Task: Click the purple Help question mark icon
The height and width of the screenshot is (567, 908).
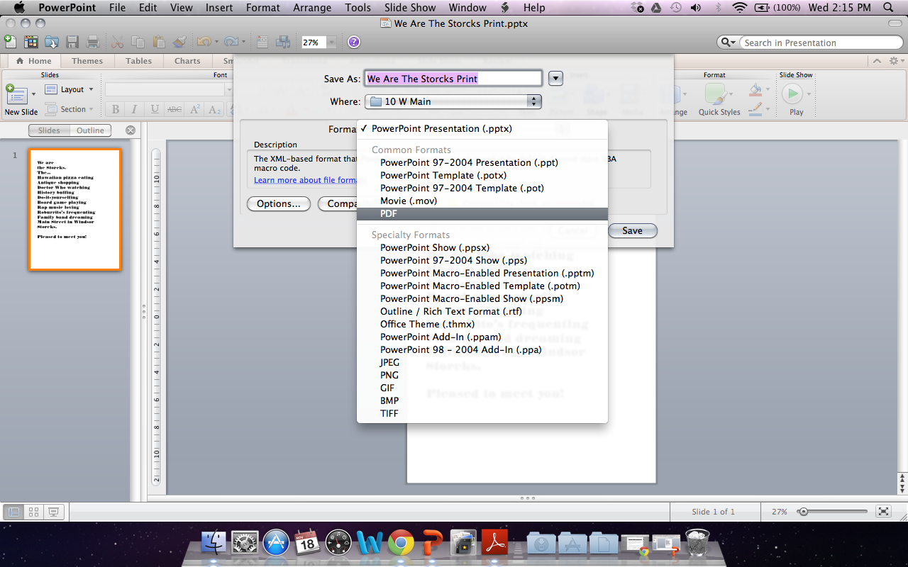Action: pyautogui.click(x=353, y=42)
